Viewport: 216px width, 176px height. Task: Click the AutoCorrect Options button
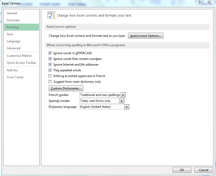tap(146, 36)
